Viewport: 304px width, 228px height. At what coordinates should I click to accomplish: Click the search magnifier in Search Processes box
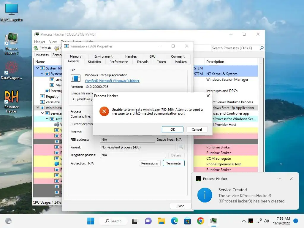click(x=262, y=48)
